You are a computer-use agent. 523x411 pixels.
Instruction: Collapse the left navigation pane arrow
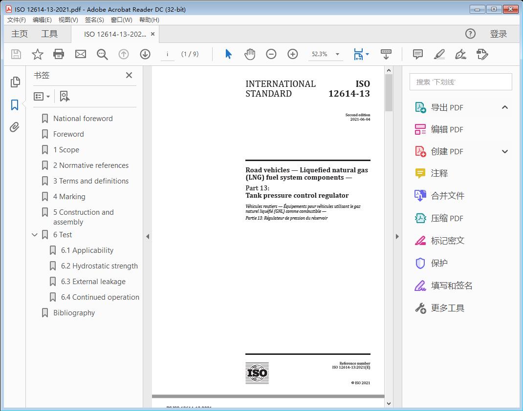point(148,236)
